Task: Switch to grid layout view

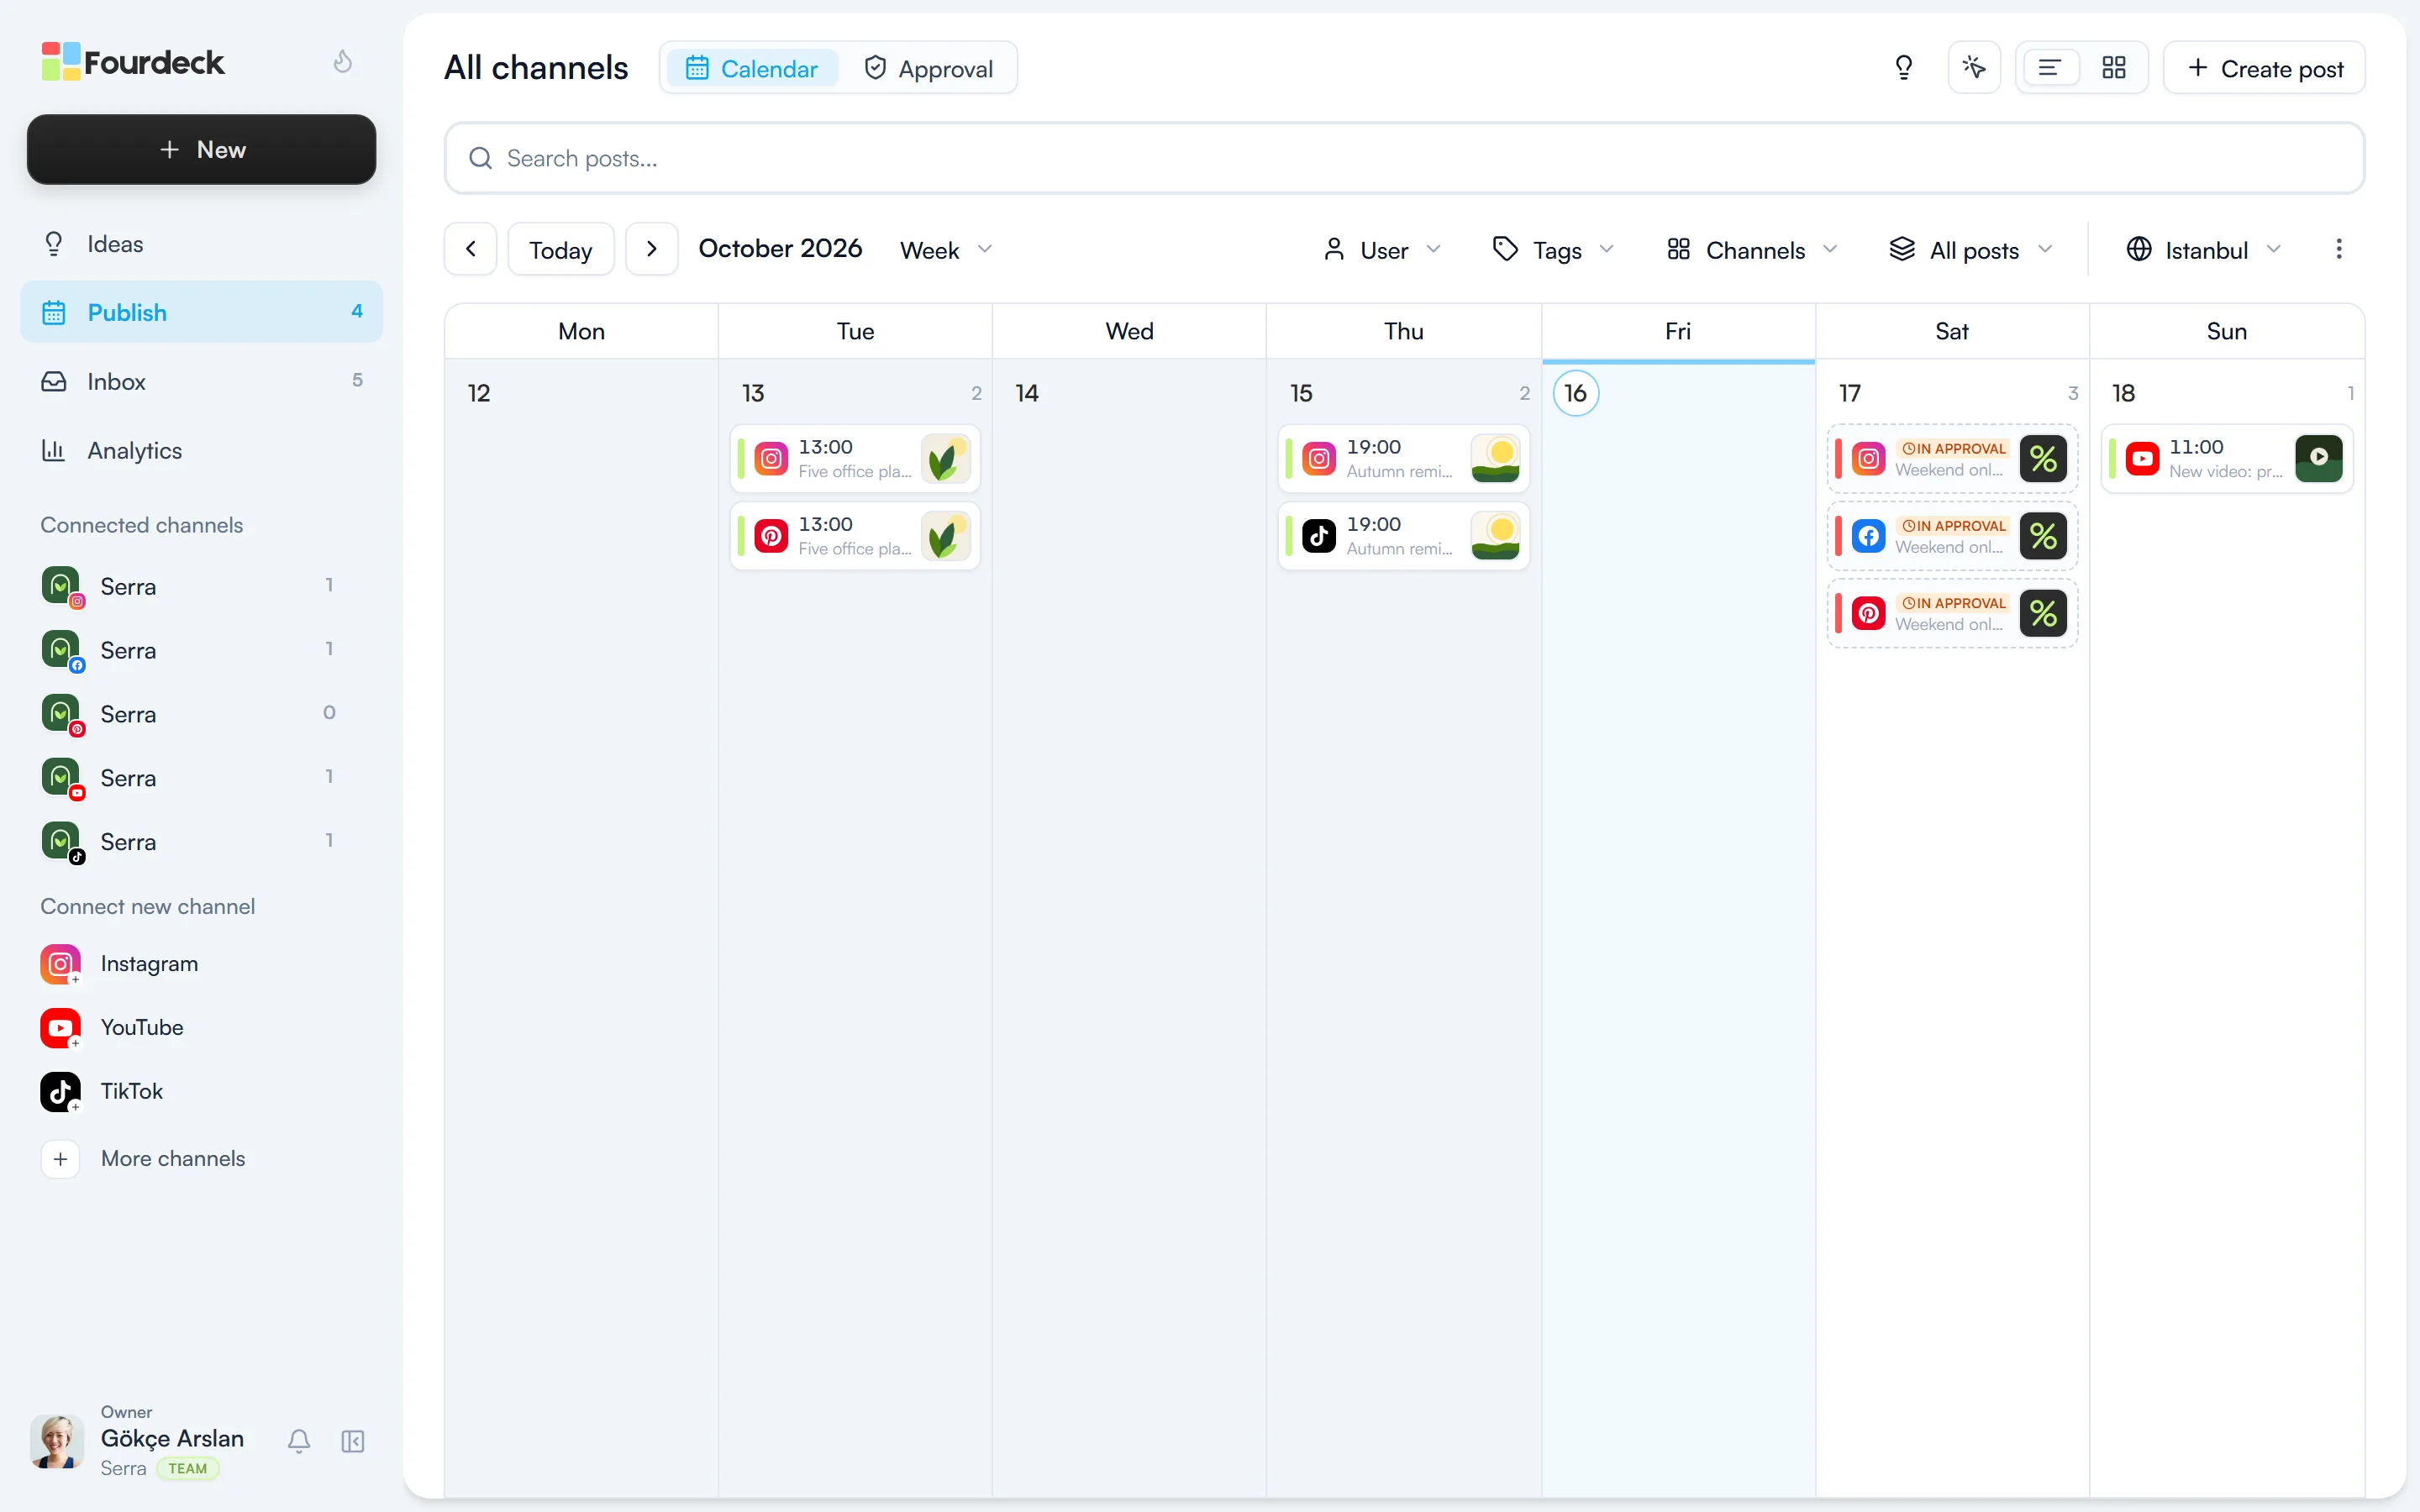Action: click(2113, 68)
